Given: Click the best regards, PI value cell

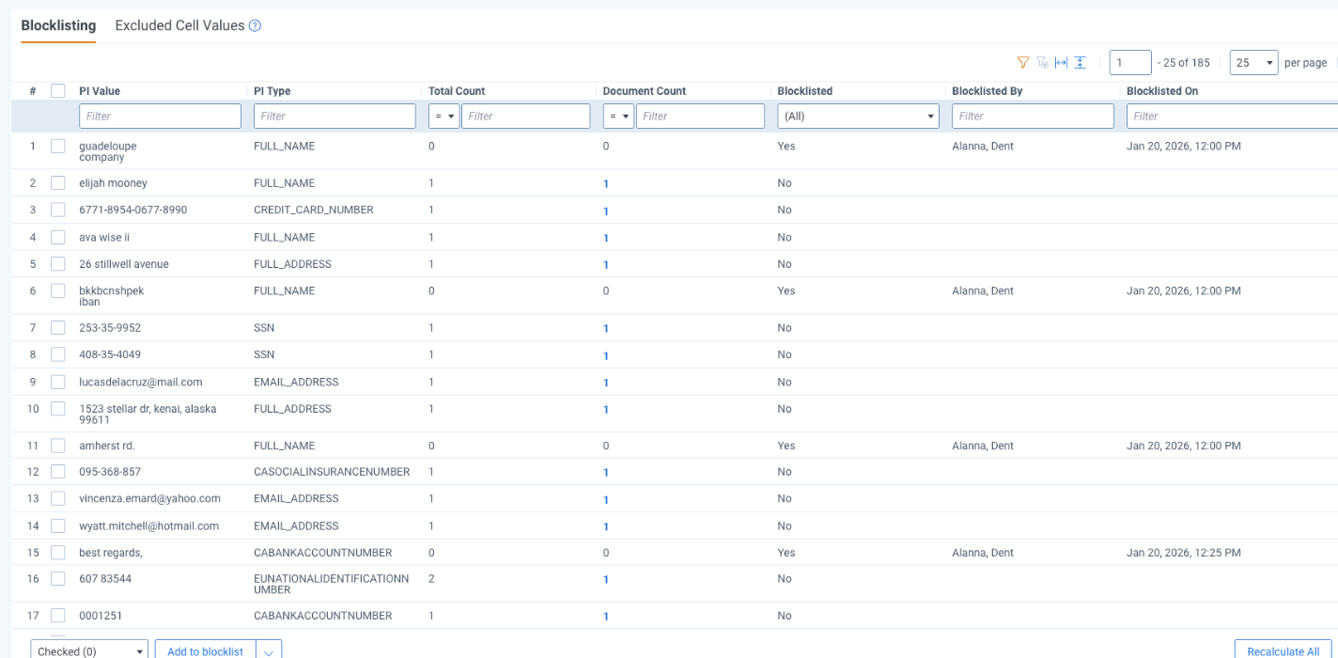Looking at the screenshot, I should [111, 553].
